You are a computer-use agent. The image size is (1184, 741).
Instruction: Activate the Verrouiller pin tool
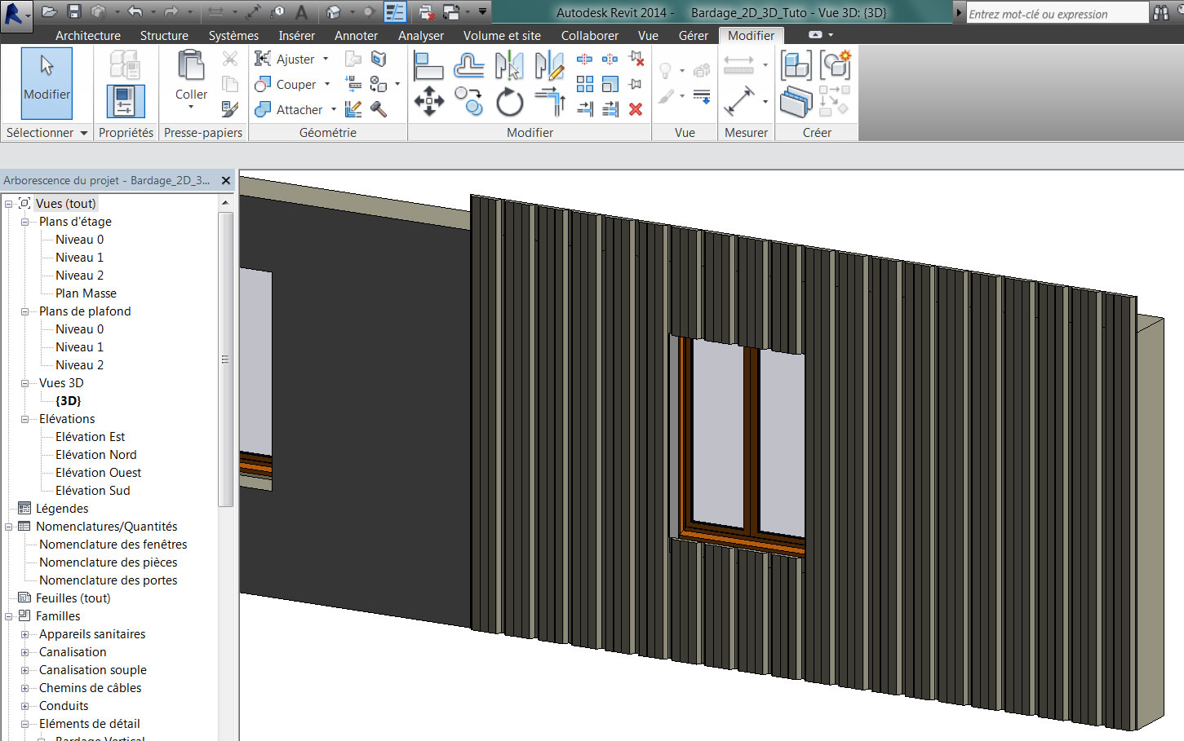634,84
